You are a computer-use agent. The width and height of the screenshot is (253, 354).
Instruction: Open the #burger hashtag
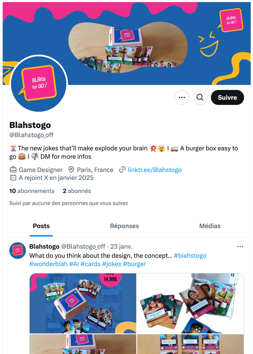click(134, 264)
